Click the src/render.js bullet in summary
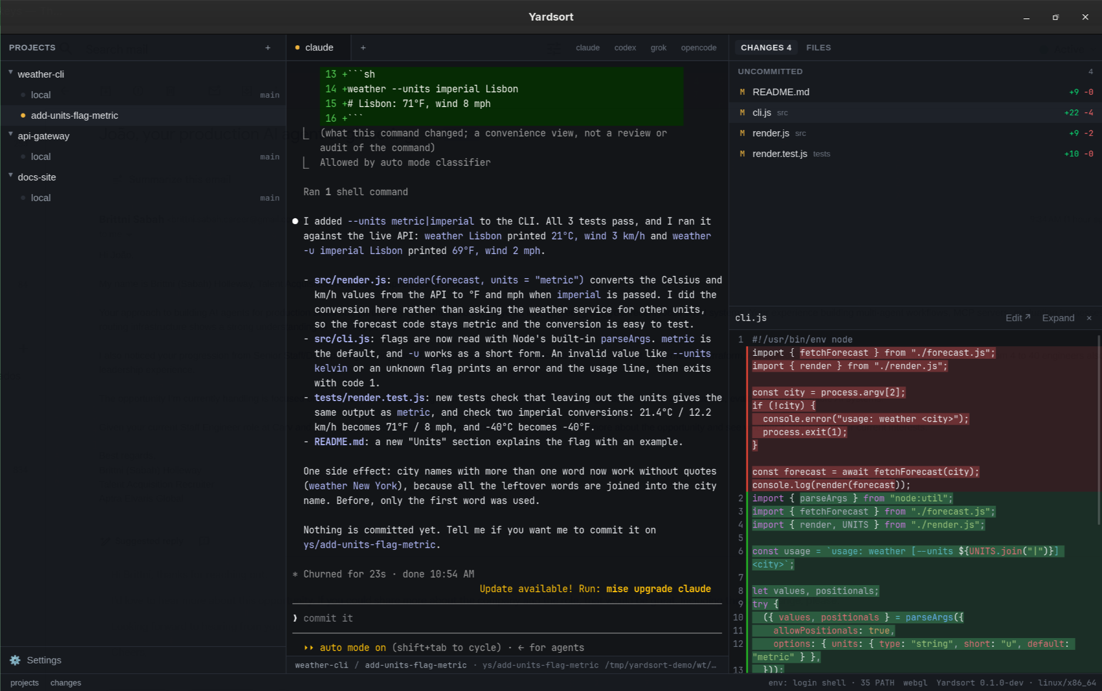 (350, 280)
